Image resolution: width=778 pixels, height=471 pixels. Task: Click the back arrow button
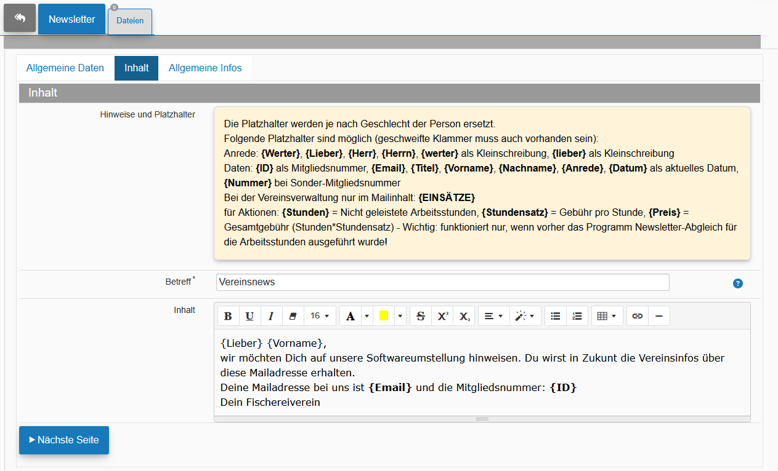coord(20,18)
